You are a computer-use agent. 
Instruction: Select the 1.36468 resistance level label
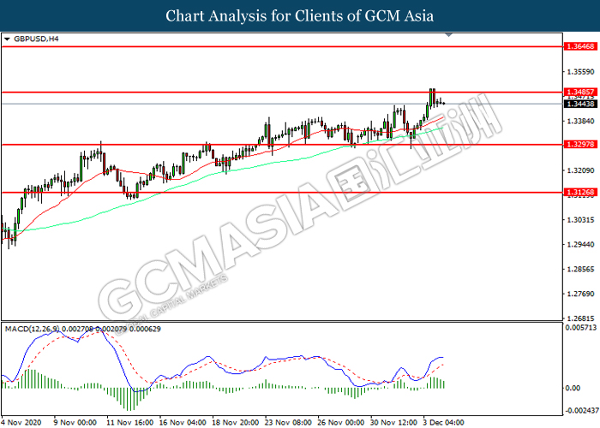point(580,46)
